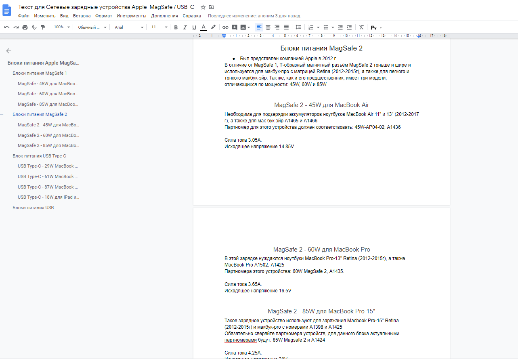Open the Вставка menu

(x=82, y=16)
